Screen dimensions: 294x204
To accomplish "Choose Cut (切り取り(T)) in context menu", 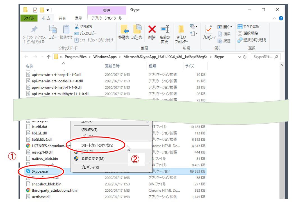I will pyautogui.click(x=89, y=130).
